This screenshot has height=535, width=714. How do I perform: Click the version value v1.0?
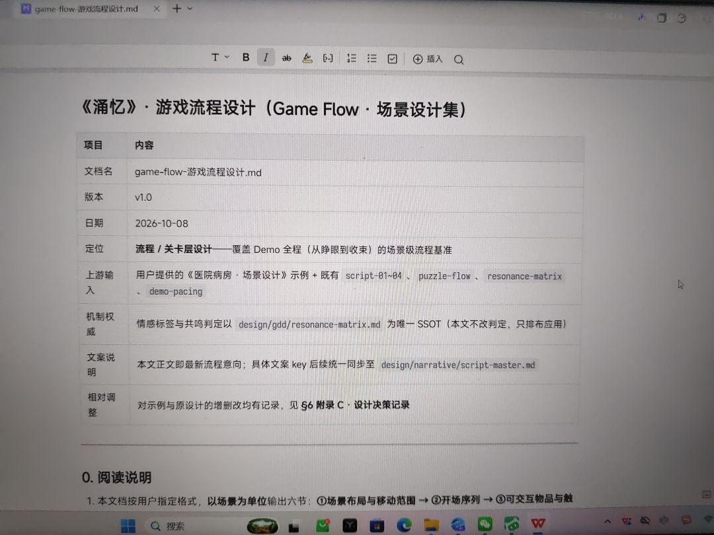[x=143, y=197]
